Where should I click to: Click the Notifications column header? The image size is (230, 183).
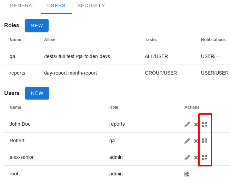(213, 40)
